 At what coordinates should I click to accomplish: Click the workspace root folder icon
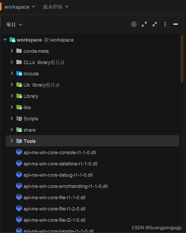(12, 40)
